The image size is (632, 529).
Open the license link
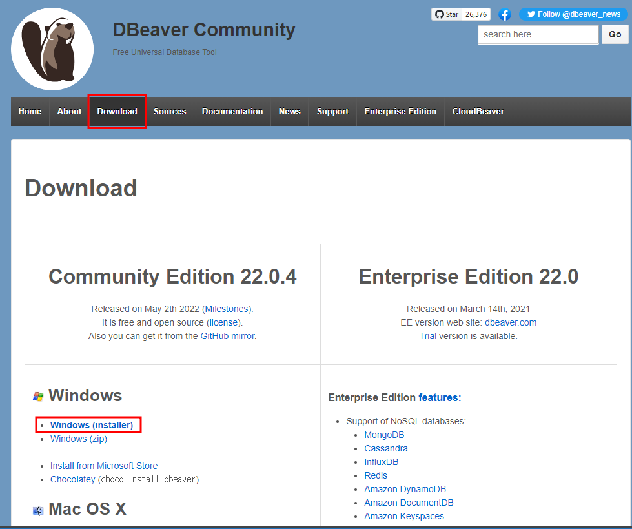[223, 322]
